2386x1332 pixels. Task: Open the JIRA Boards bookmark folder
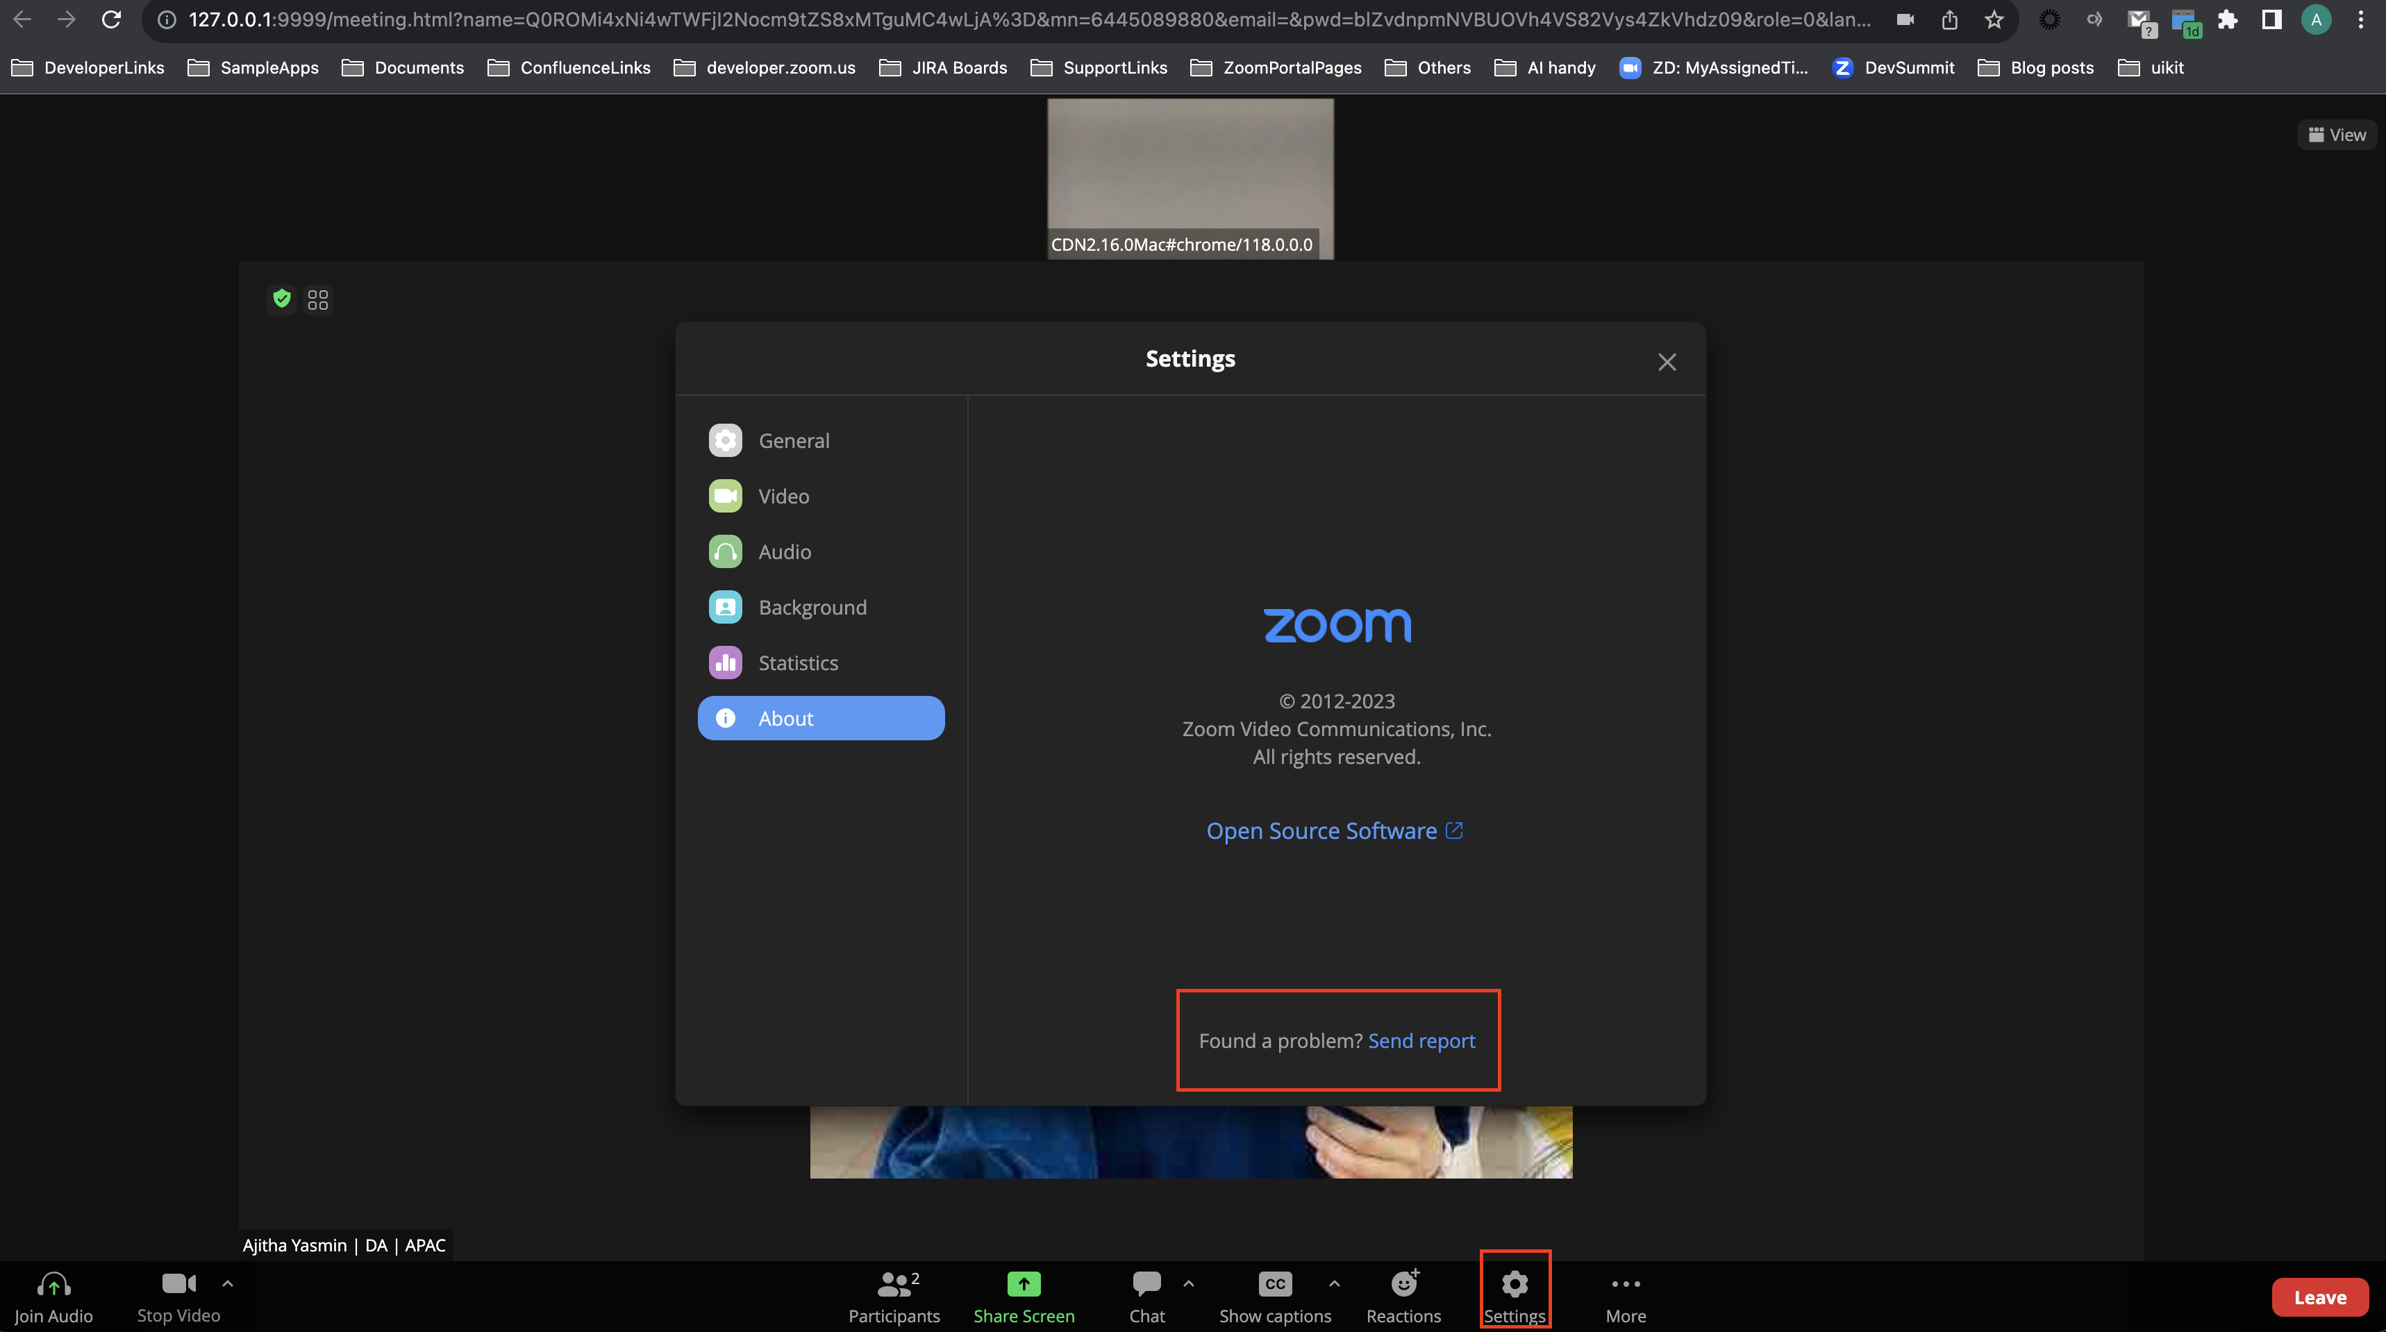pos(943,67)
